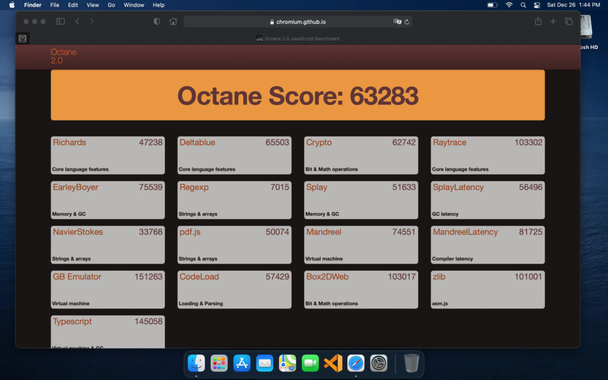The height and width of the screenshot is (380, 608).
Task: Open the Go menu
Action: (111, 5)
